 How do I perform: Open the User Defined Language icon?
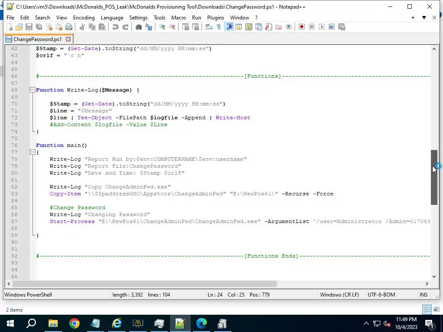tap(239, 27)
